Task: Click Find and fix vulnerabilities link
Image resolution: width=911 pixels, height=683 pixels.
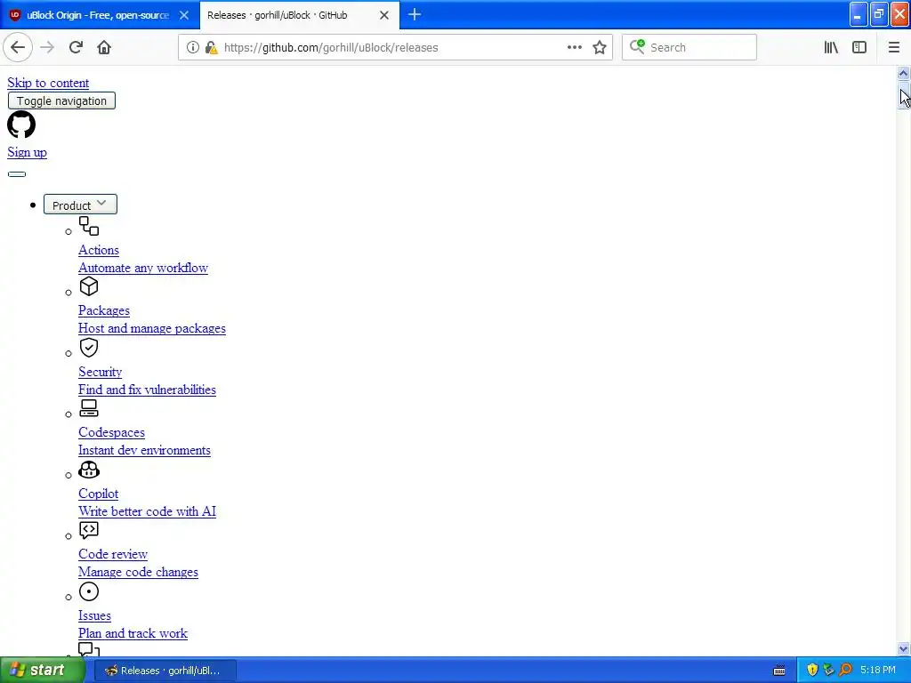Action: point(148,390)
